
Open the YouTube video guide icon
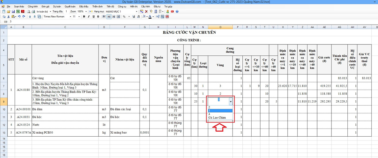(172, 12)
